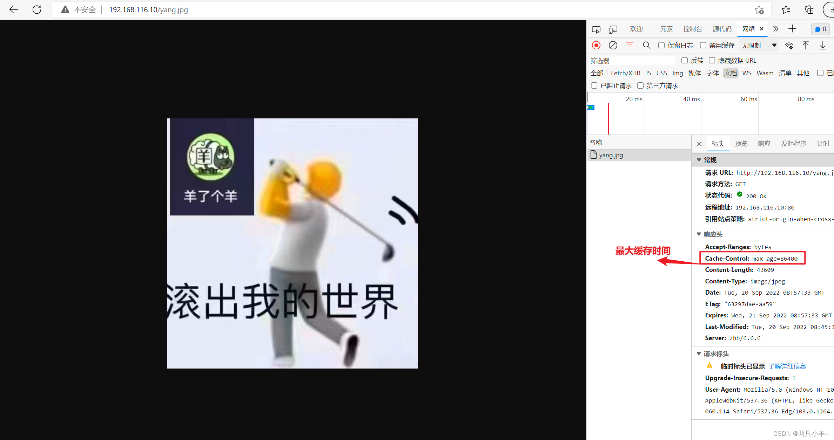
Task: Open the inspect element picker tool
Action: coord(596,29)
